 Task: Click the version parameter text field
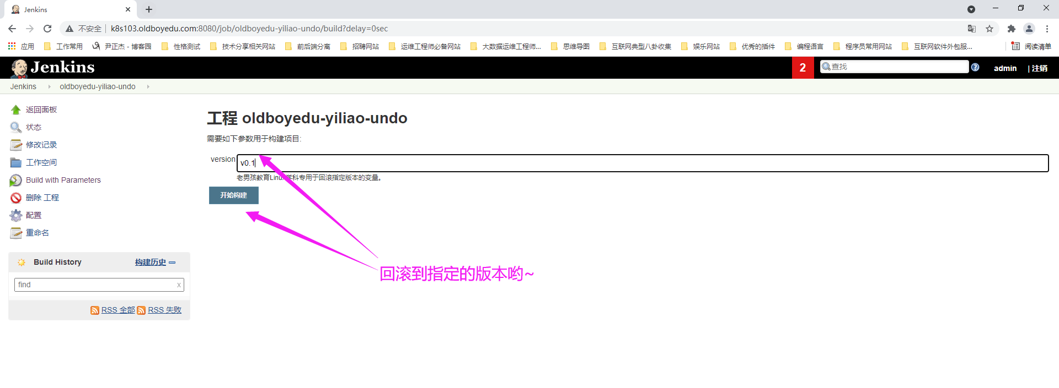coord(642,163)
